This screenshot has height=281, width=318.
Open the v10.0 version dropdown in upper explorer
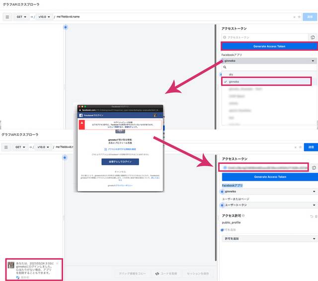click(44, 17)
